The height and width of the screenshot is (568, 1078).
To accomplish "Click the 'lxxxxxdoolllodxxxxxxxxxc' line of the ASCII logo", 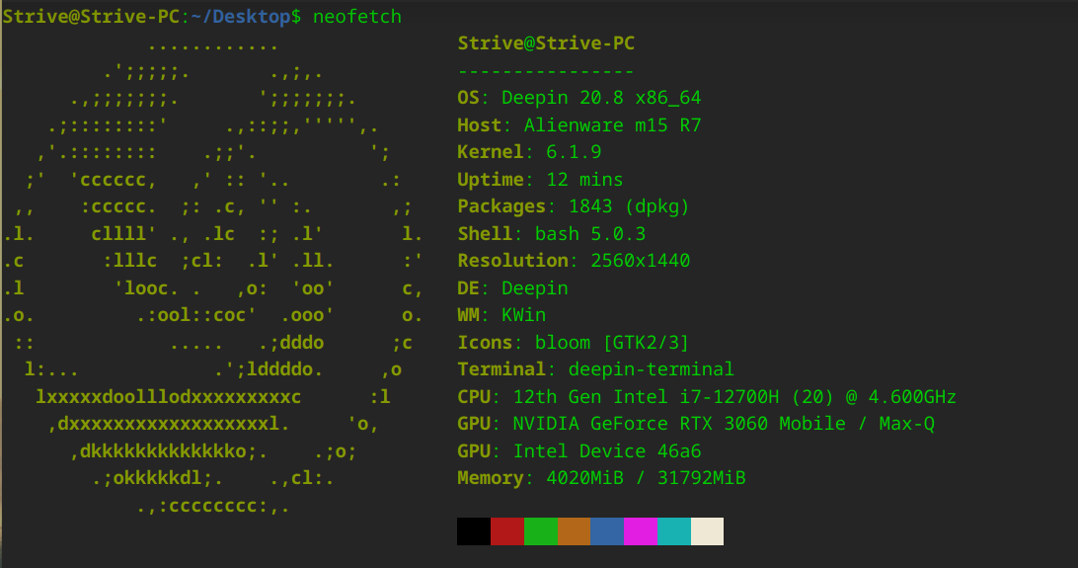I will click(169, 397).
